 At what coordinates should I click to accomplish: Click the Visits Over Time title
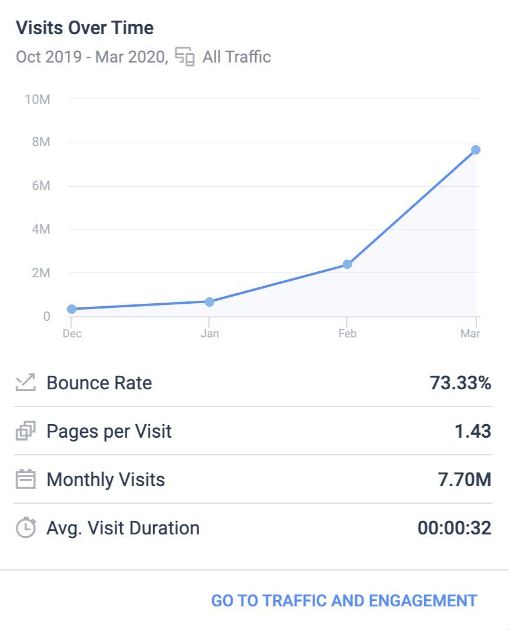click(84, 28)
